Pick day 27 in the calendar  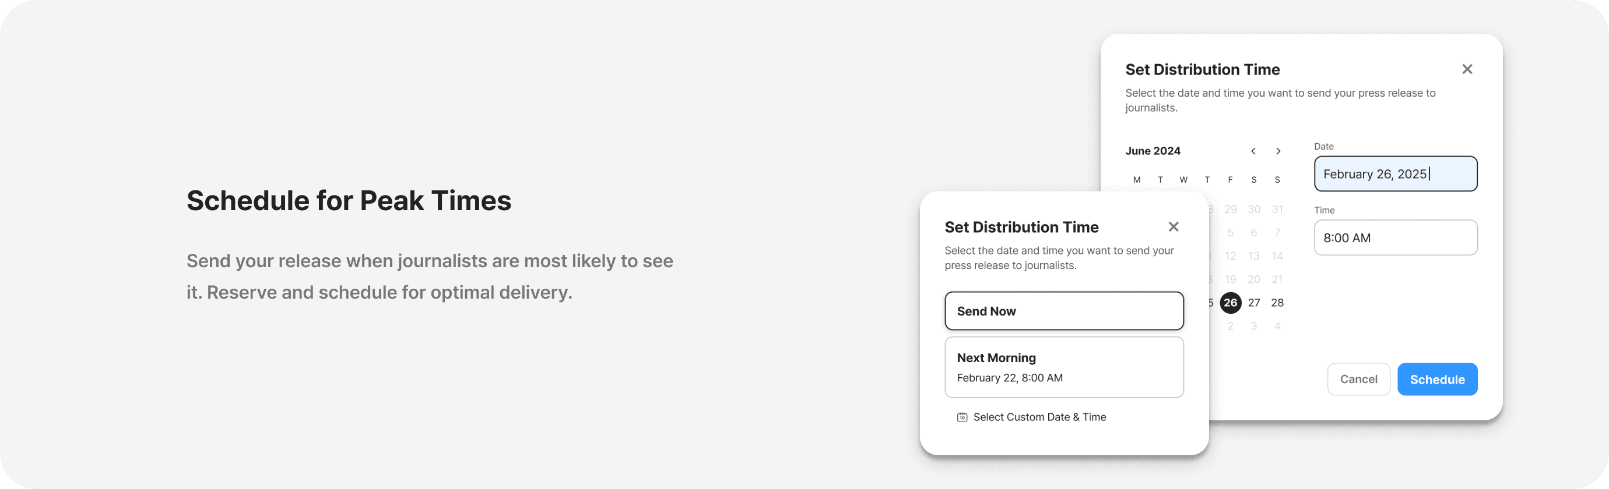[x=1253, y=303]
